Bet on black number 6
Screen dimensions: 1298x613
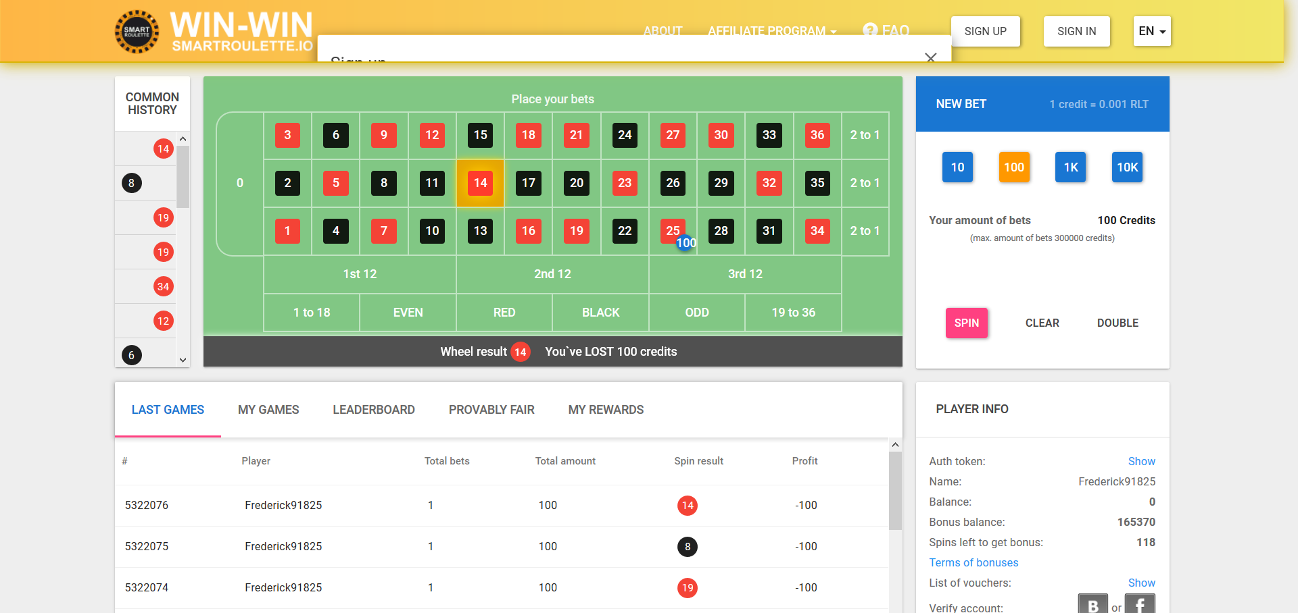(x=336, y=135)
